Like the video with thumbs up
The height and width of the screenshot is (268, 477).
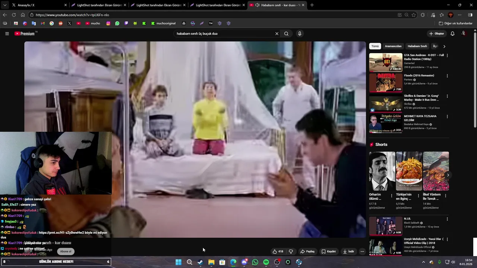[278, 251]
